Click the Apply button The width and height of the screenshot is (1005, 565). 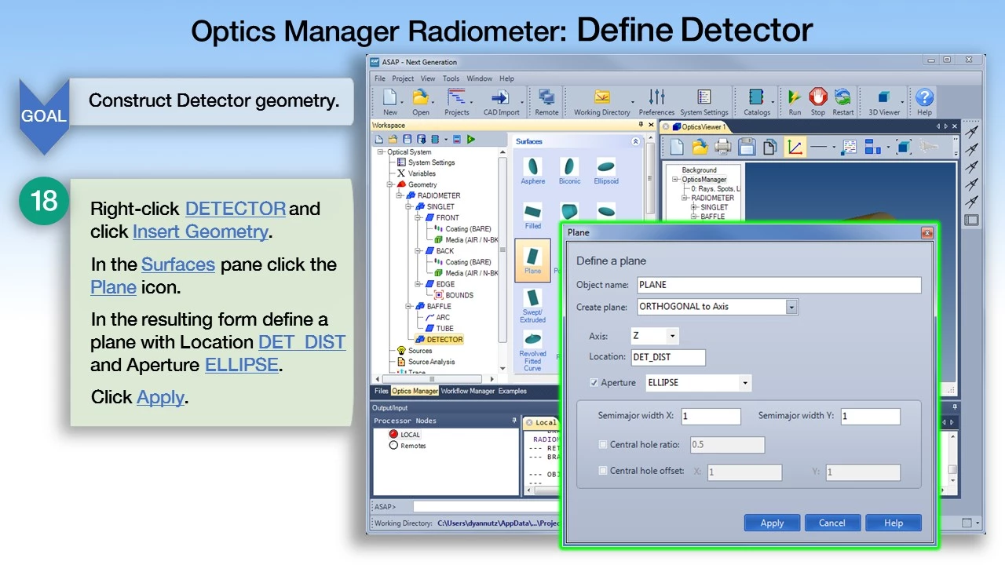pyautogui.click(x=772, y=523)
